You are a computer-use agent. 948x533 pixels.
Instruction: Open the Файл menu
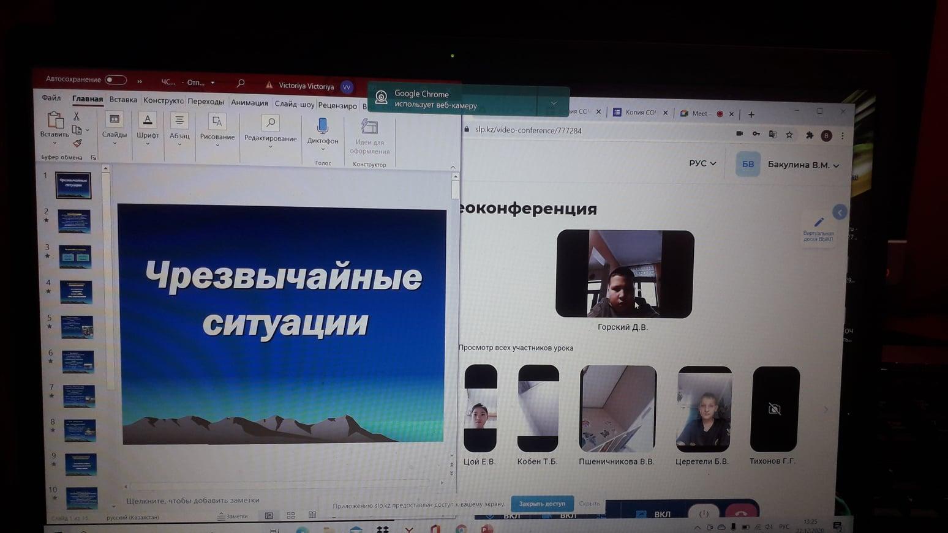51,98
